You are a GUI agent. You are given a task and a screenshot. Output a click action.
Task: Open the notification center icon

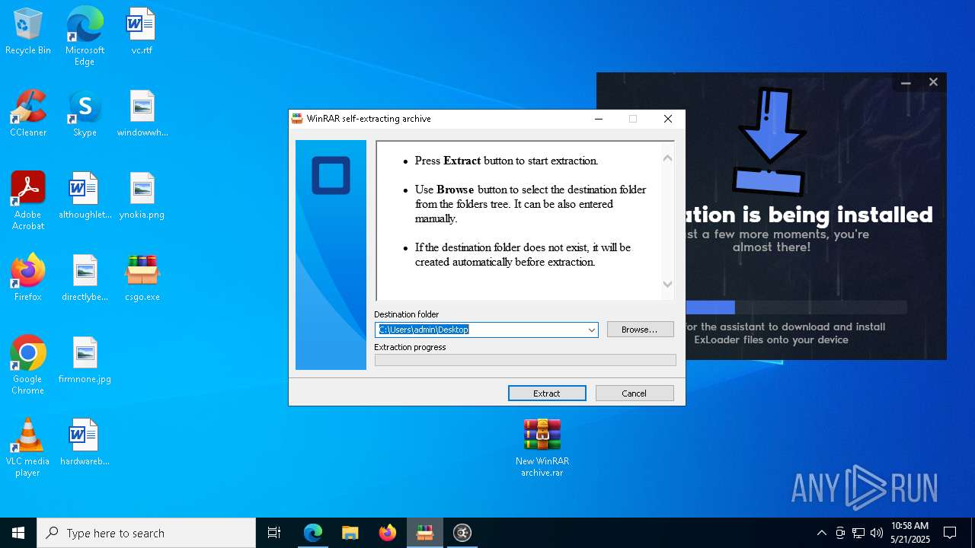point(950,533)
